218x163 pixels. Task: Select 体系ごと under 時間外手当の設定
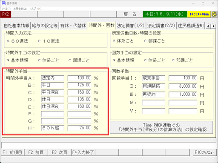click(x=39, y=60)
